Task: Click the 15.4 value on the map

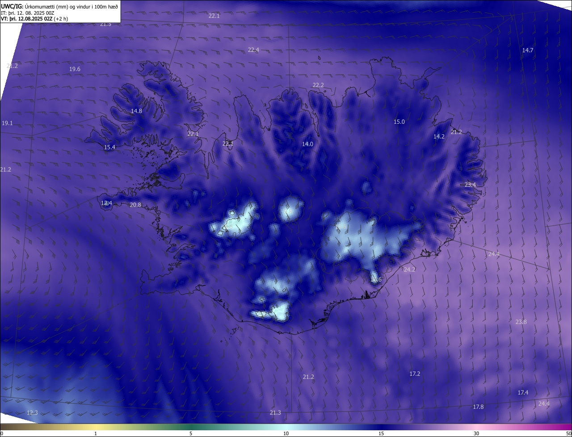Action: (109, 147)
